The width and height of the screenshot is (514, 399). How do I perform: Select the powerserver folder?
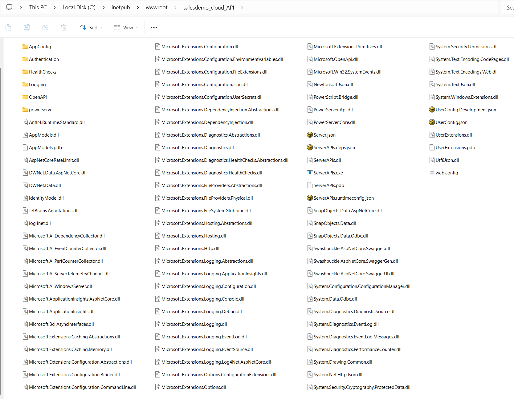41,110
